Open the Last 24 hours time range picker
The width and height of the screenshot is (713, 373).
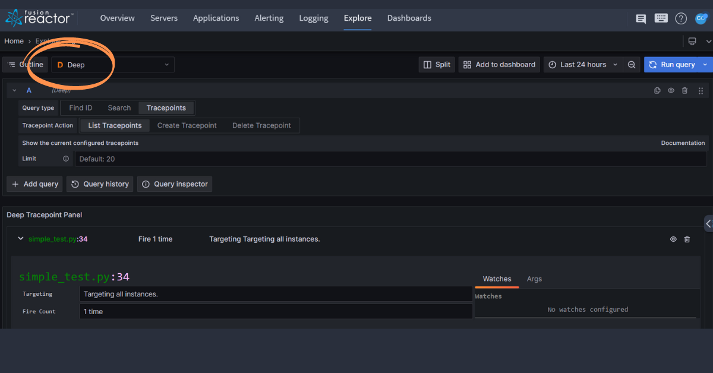coord(582,64)
